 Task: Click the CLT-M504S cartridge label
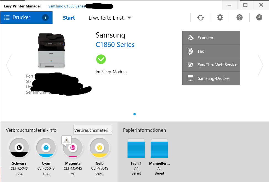pos(73,168)
